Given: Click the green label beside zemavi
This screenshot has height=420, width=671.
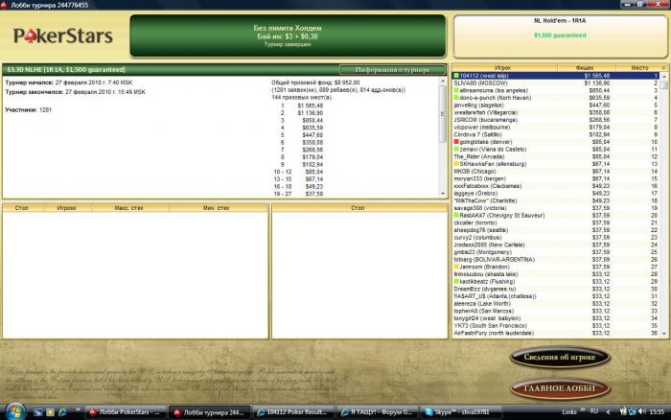Looking at the screenshot, I should coord(456,149).
